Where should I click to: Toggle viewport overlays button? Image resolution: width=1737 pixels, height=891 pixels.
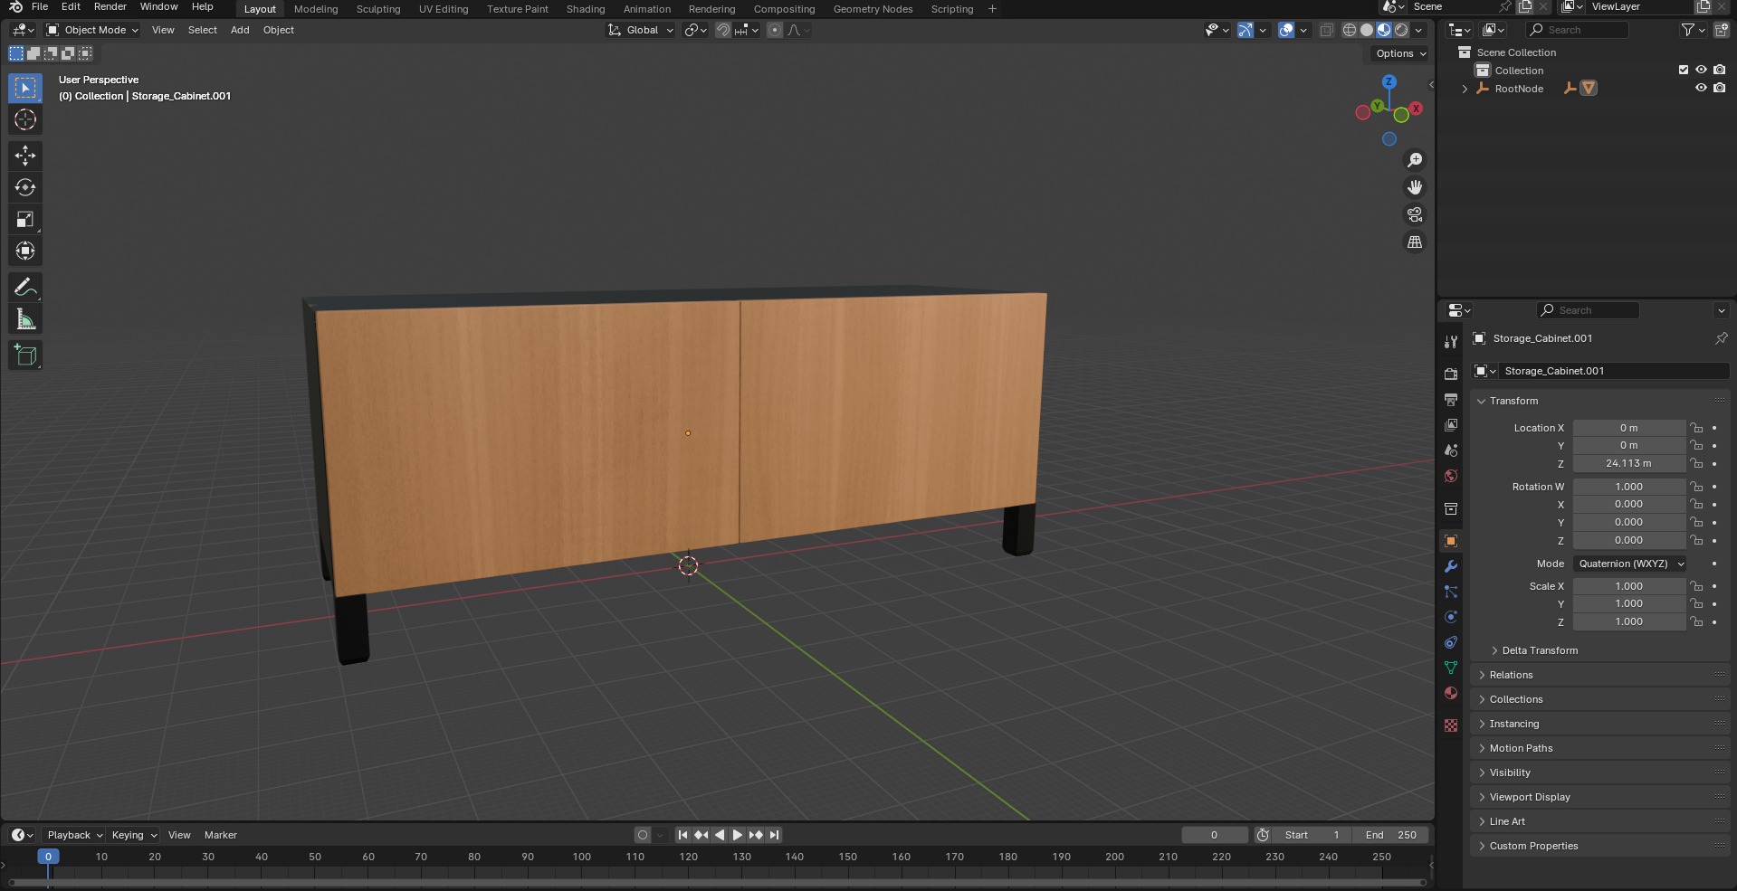click(1286, 30)
